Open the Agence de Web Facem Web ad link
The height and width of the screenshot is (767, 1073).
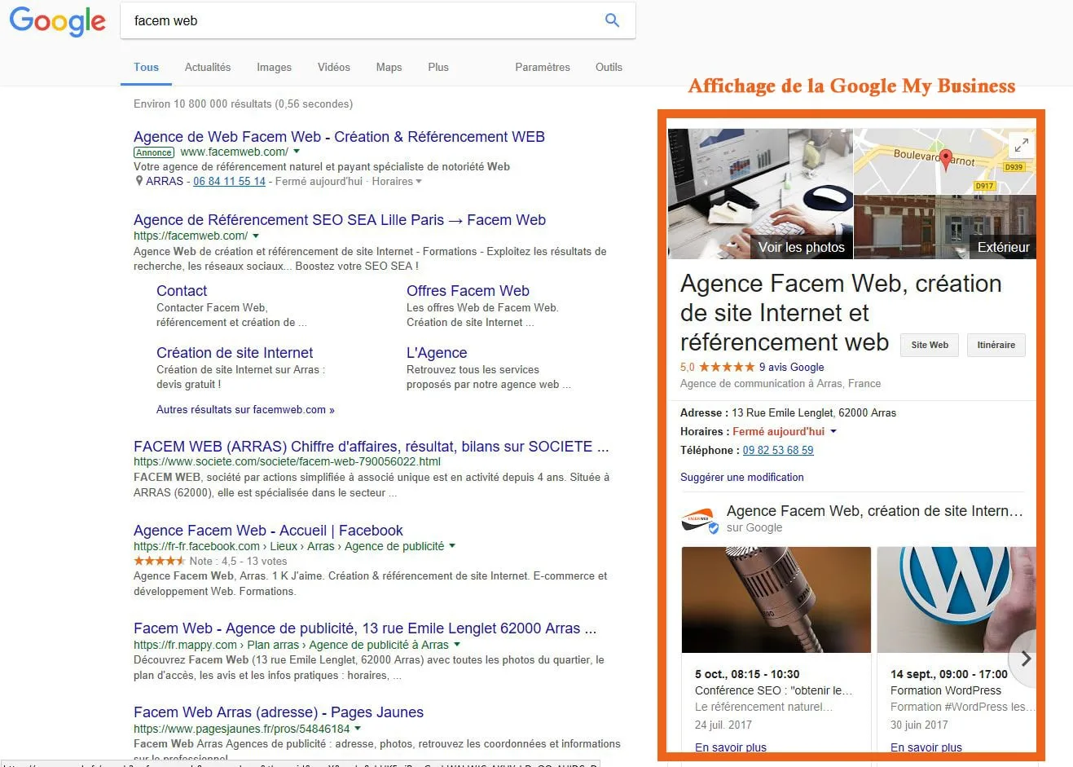point(339,136)
